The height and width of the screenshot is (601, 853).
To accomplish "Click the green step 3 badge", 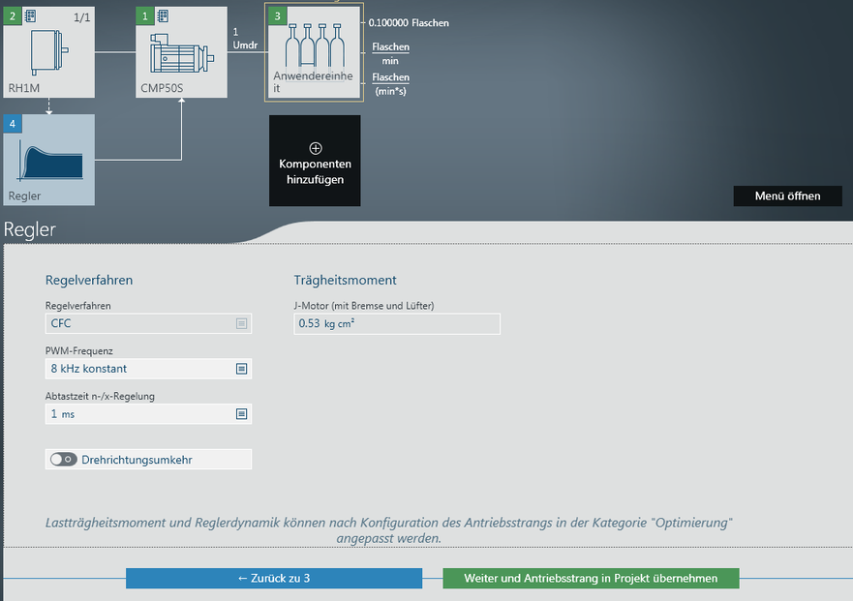I will [277, 16].
